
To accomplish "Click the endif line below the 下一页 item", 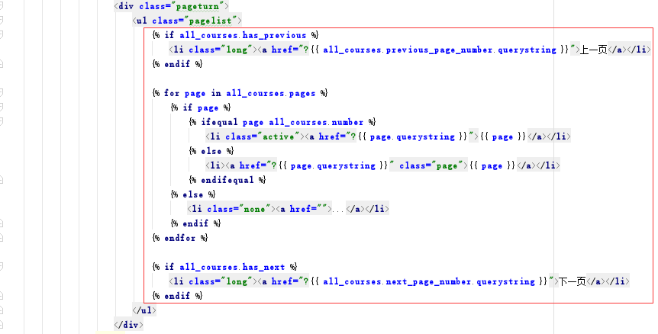I will (x=178, y=296).
